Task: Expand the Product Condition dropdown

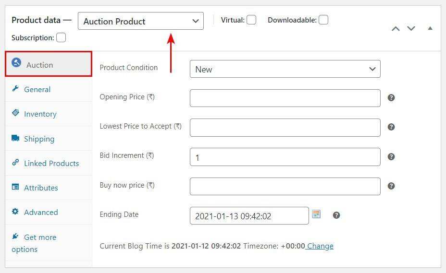Action: click(x=285, y=69)
